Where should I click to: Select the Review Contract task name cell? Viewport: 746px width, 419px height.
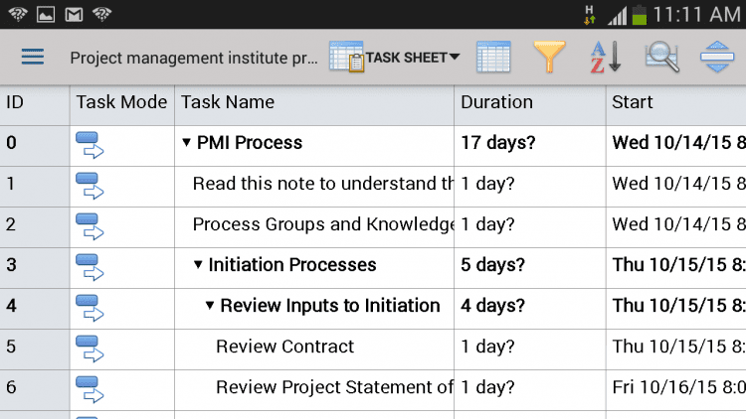point(284,347)
